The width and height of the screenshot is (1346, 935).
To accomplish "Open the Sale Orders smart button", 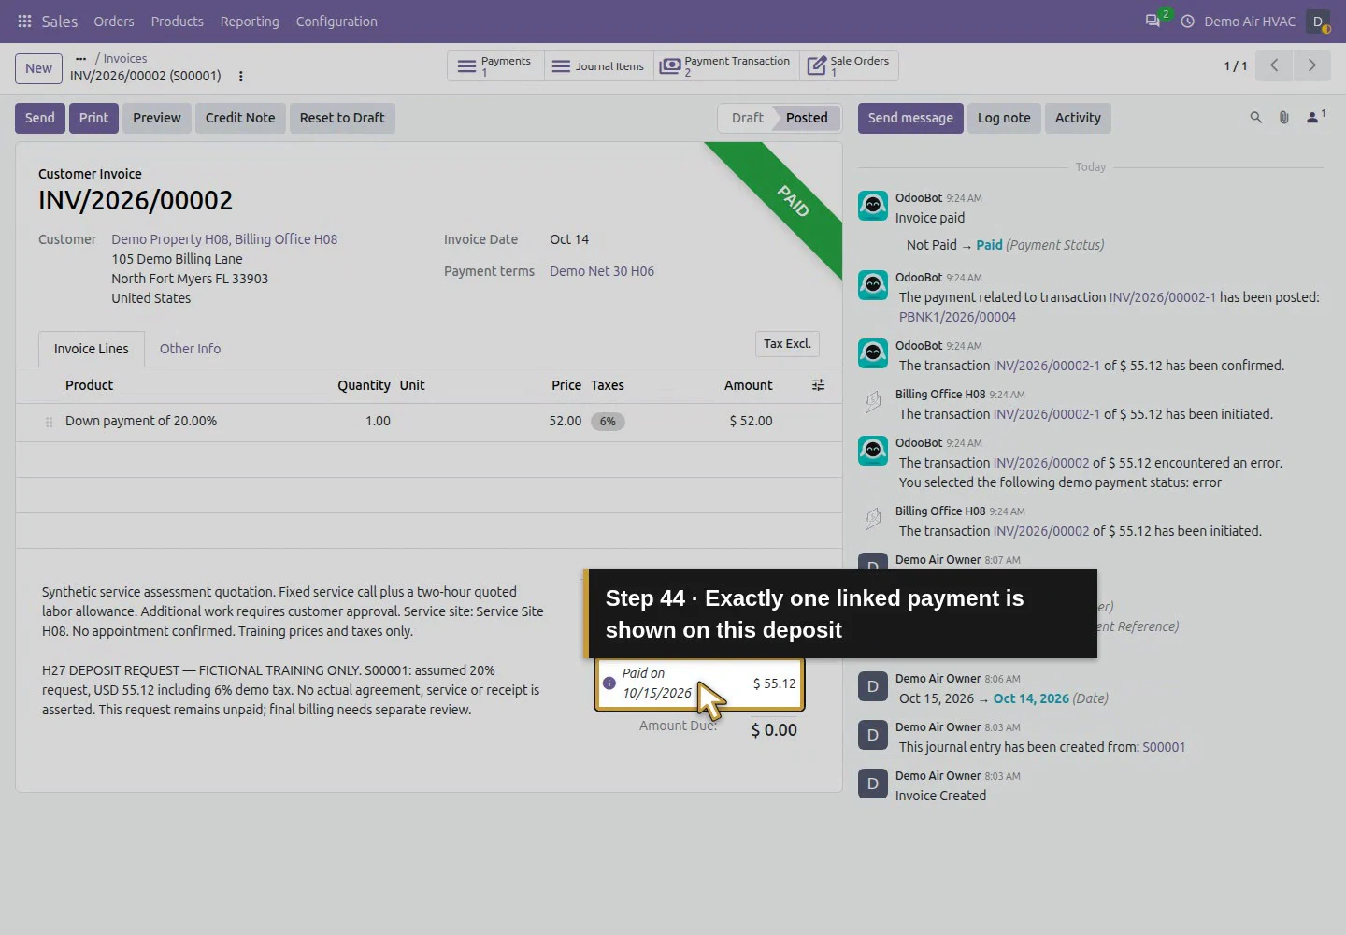I will pos(849,65).
